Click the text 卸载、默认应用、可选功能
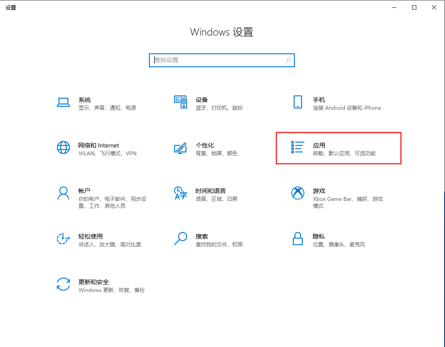Image resolution: width=445 pixels, height=347 pixels. 344,154
